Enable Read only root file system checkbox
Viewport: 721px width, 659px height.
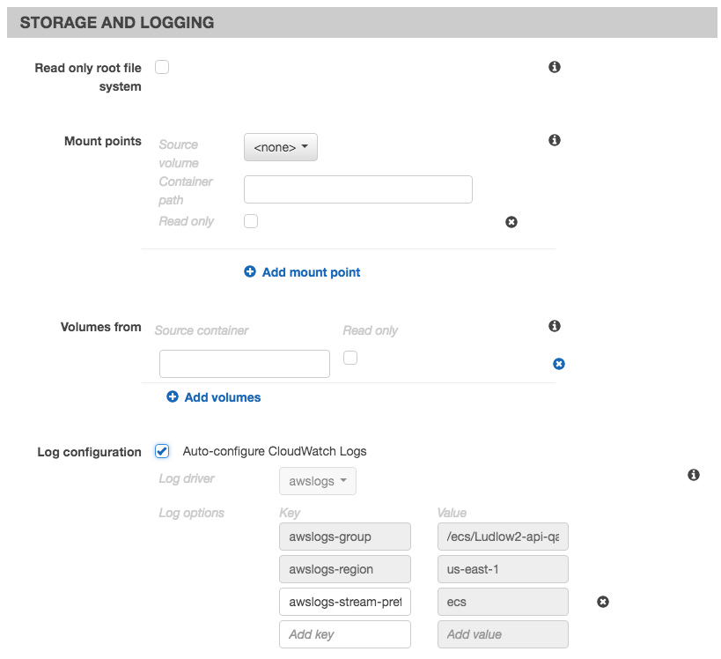click(162, 67)
